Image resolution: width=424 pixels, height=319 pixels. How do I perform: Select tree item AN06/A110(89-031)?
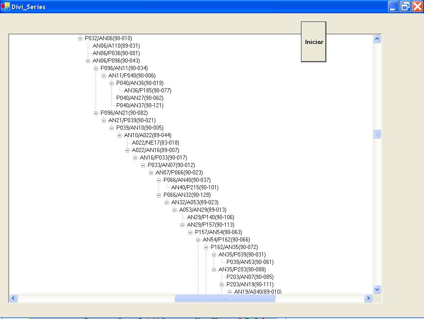(116, 46)
